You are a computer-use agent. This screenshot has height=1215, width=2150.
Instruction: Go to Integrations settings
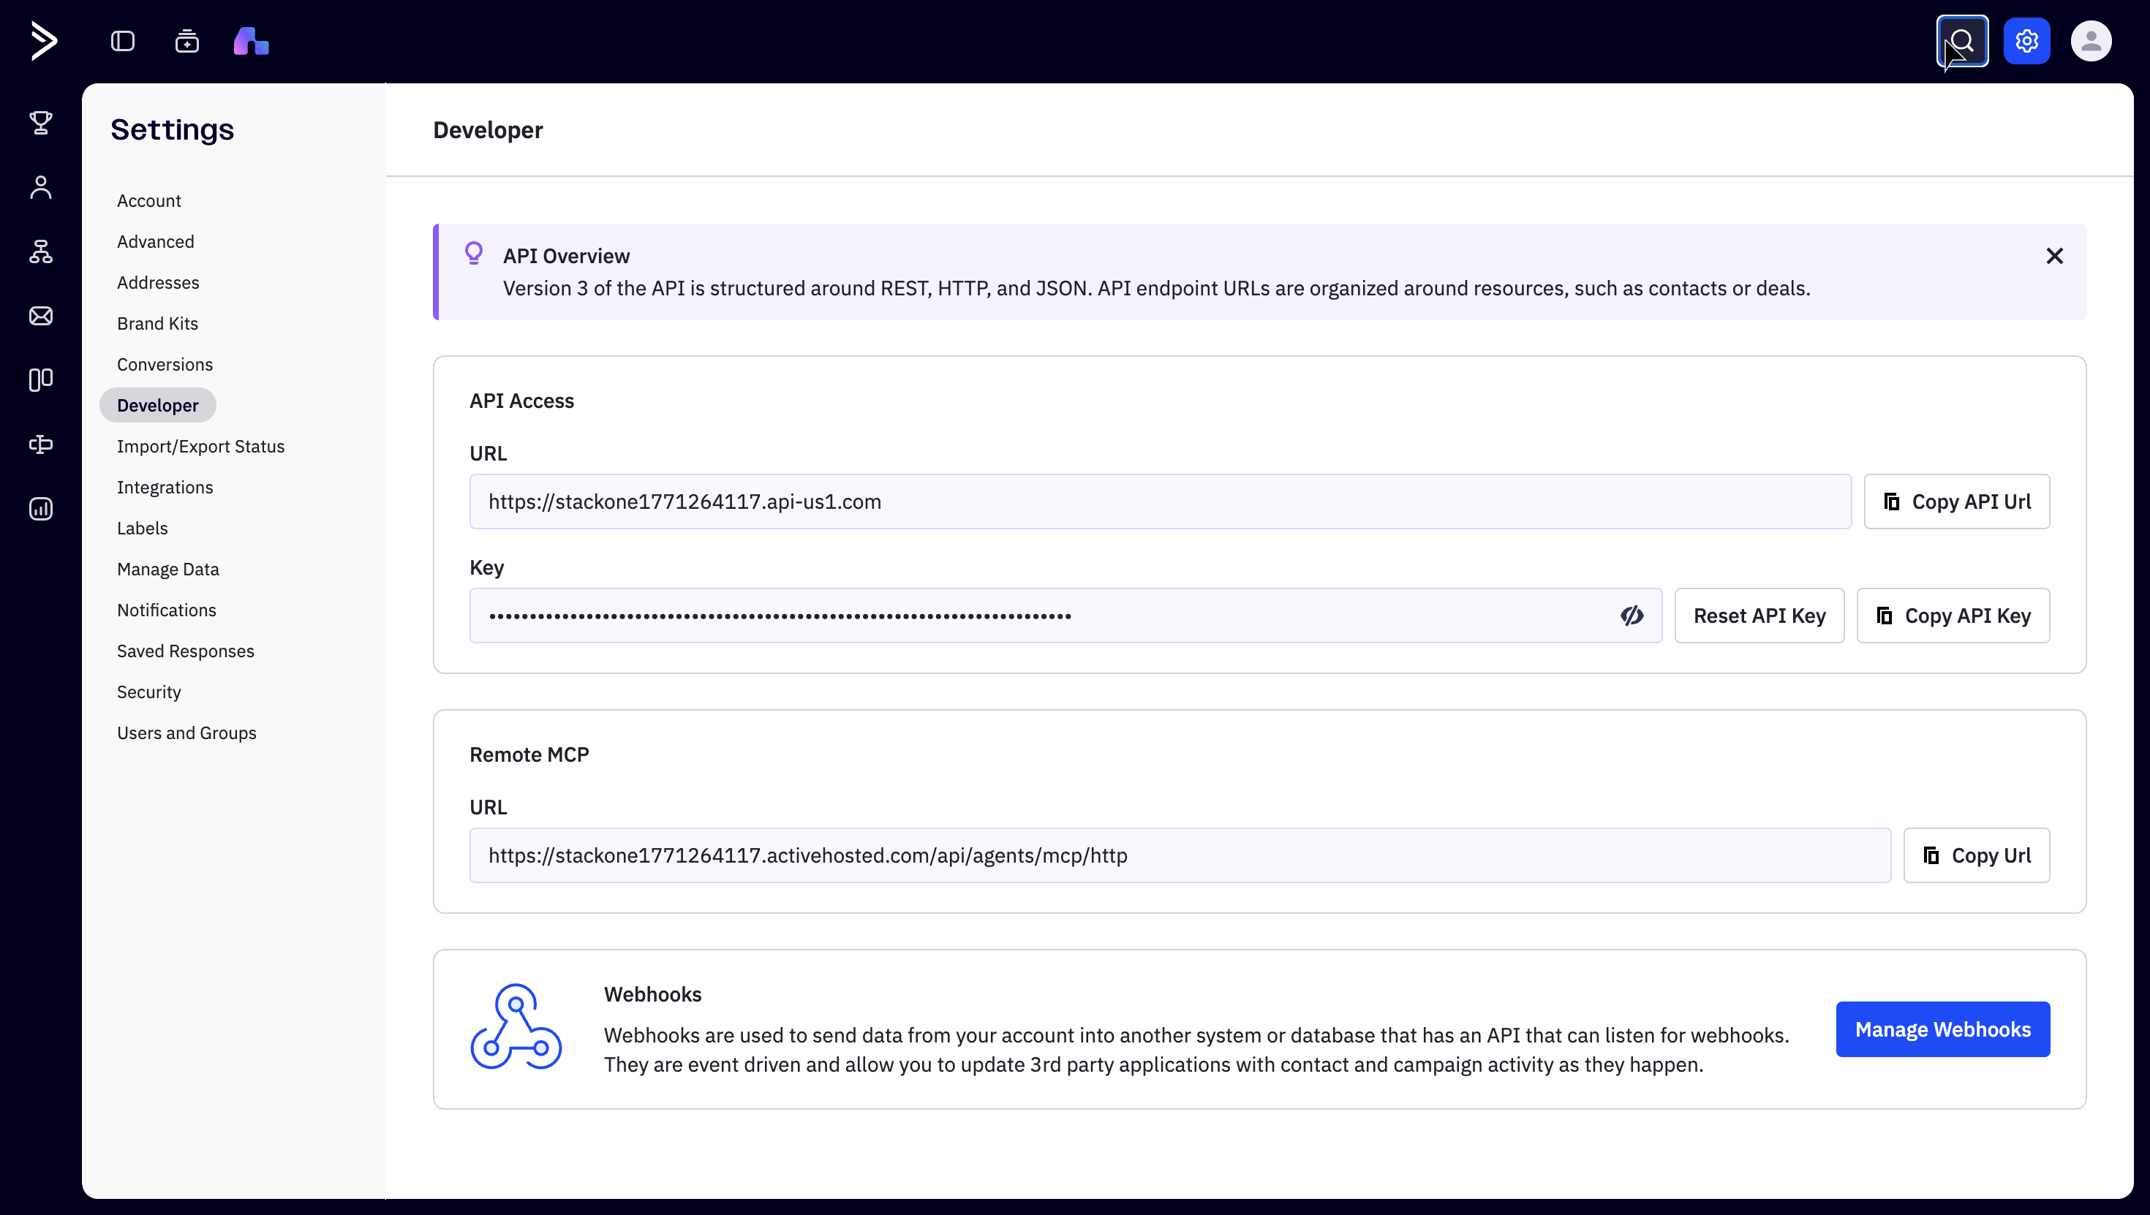(165, 486)
